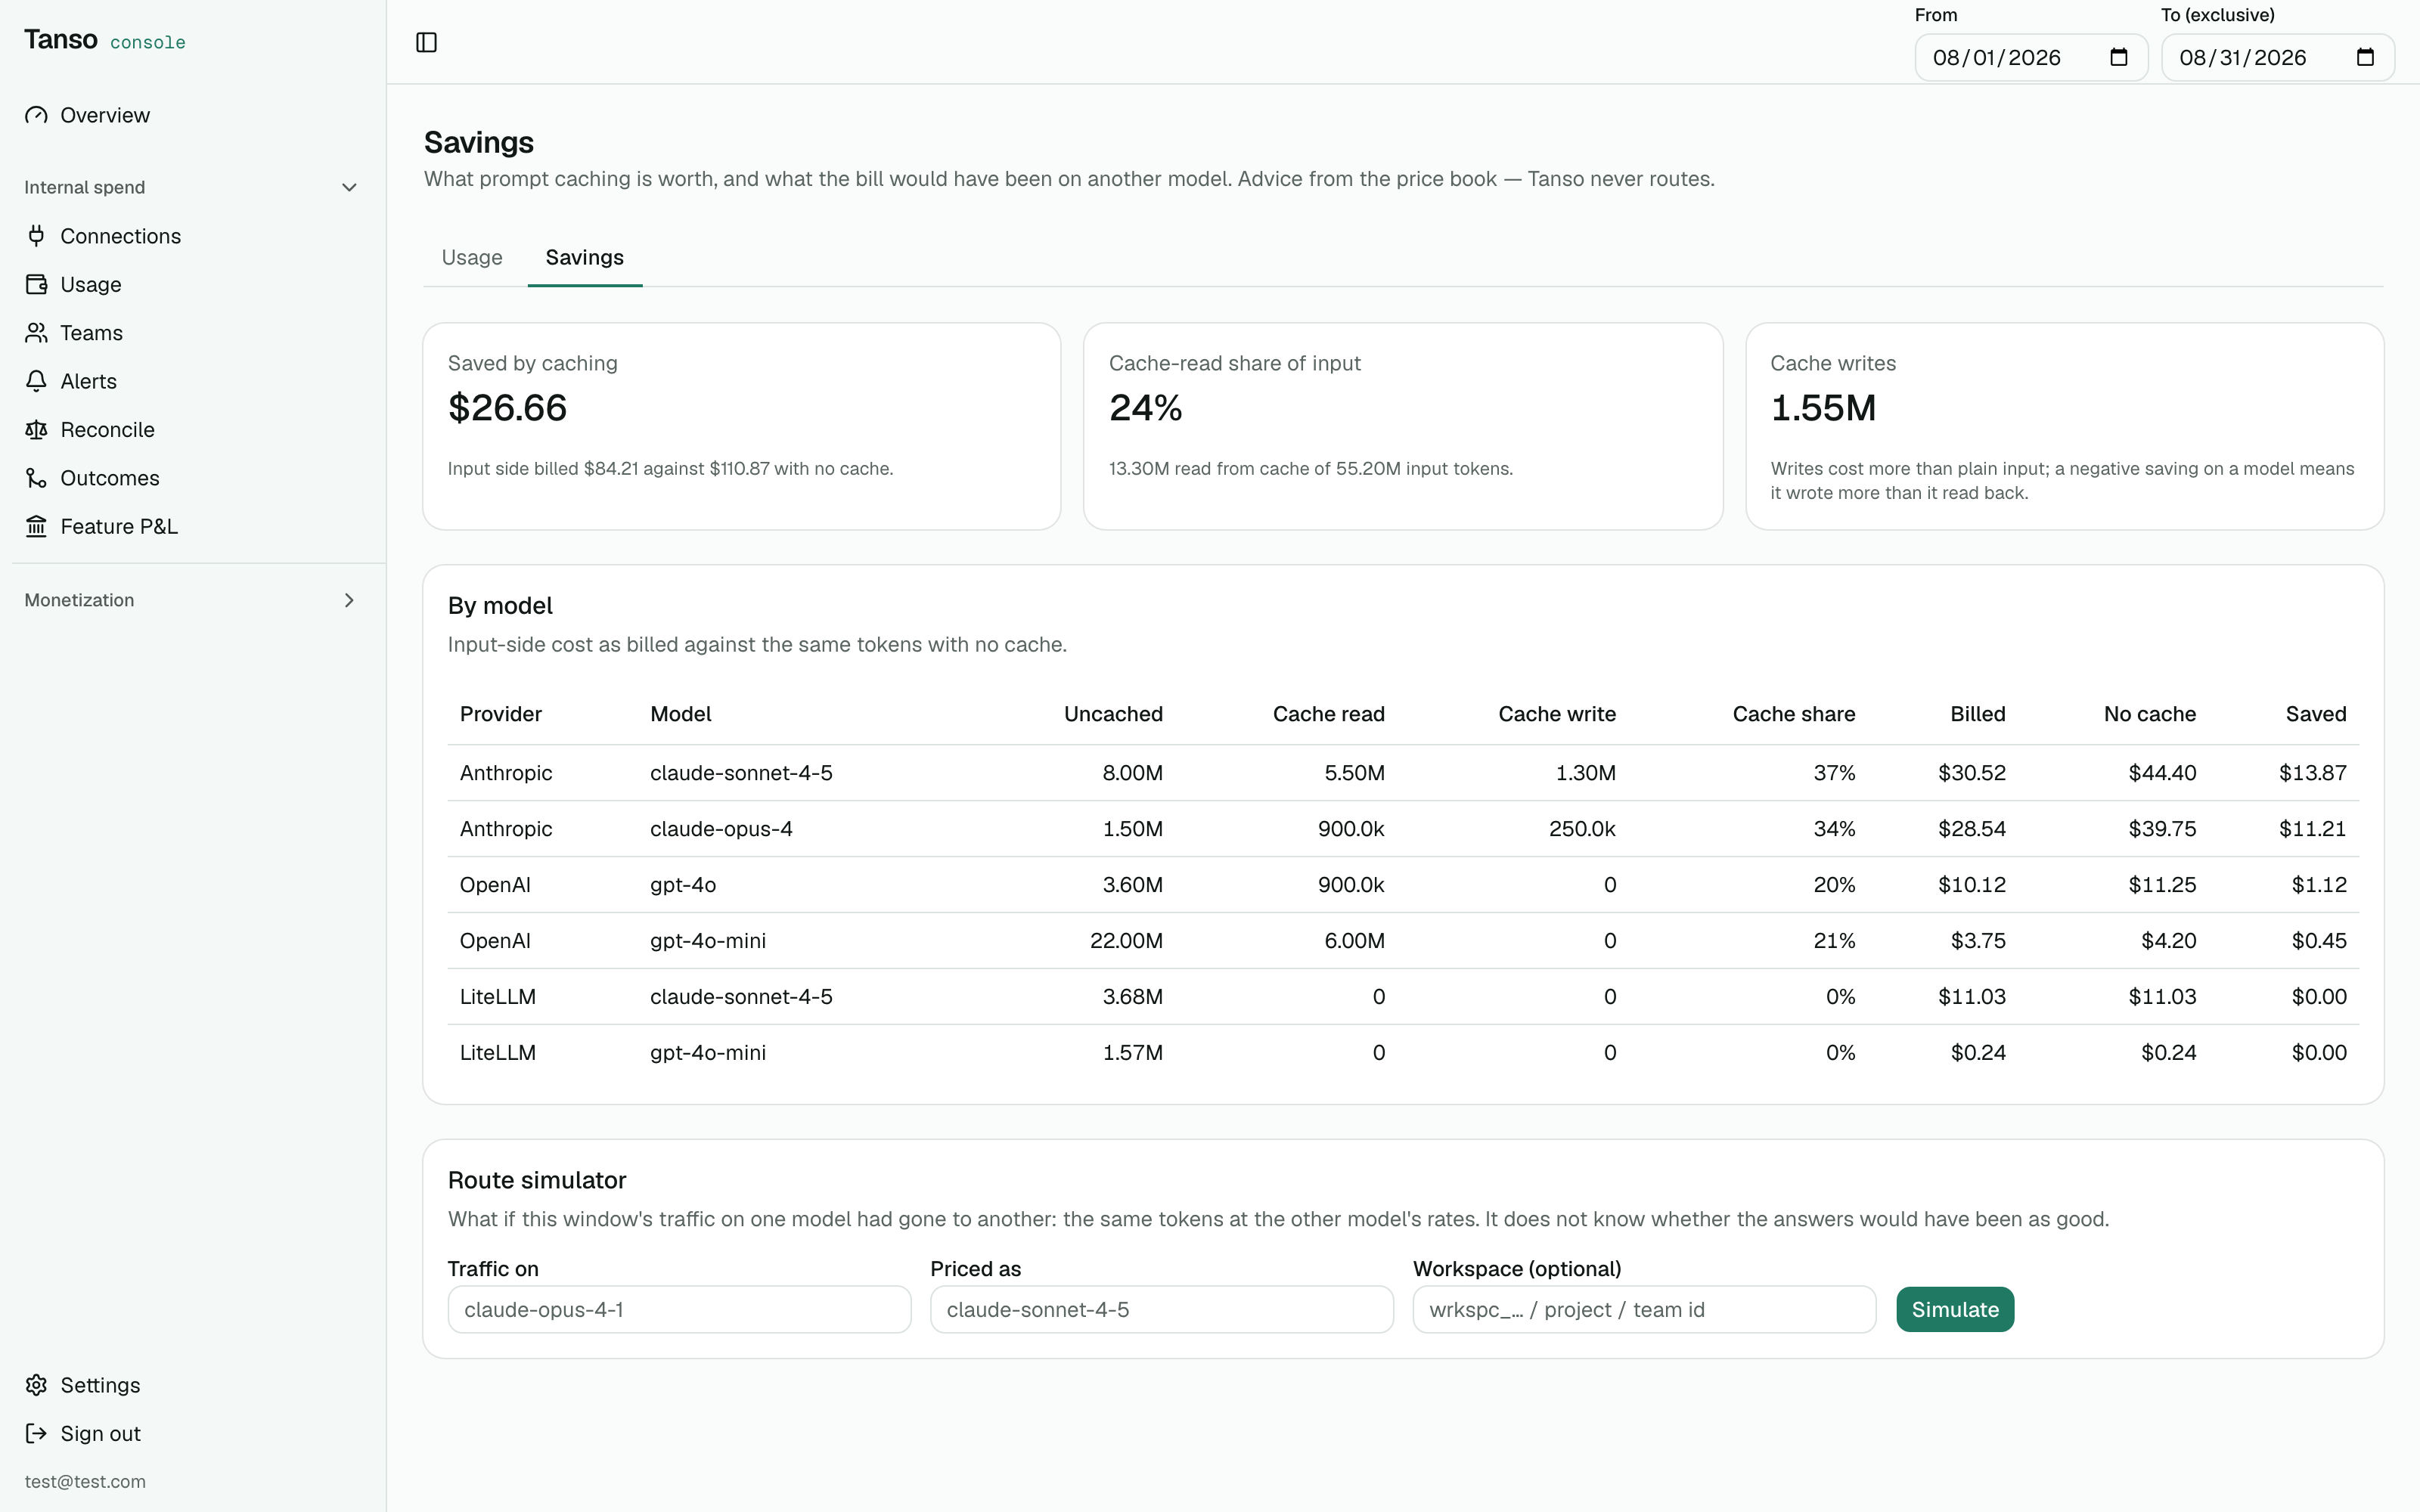Click the $13.87 saved value
The width and height of the screenshot is (2420, 1512).
2313,773
